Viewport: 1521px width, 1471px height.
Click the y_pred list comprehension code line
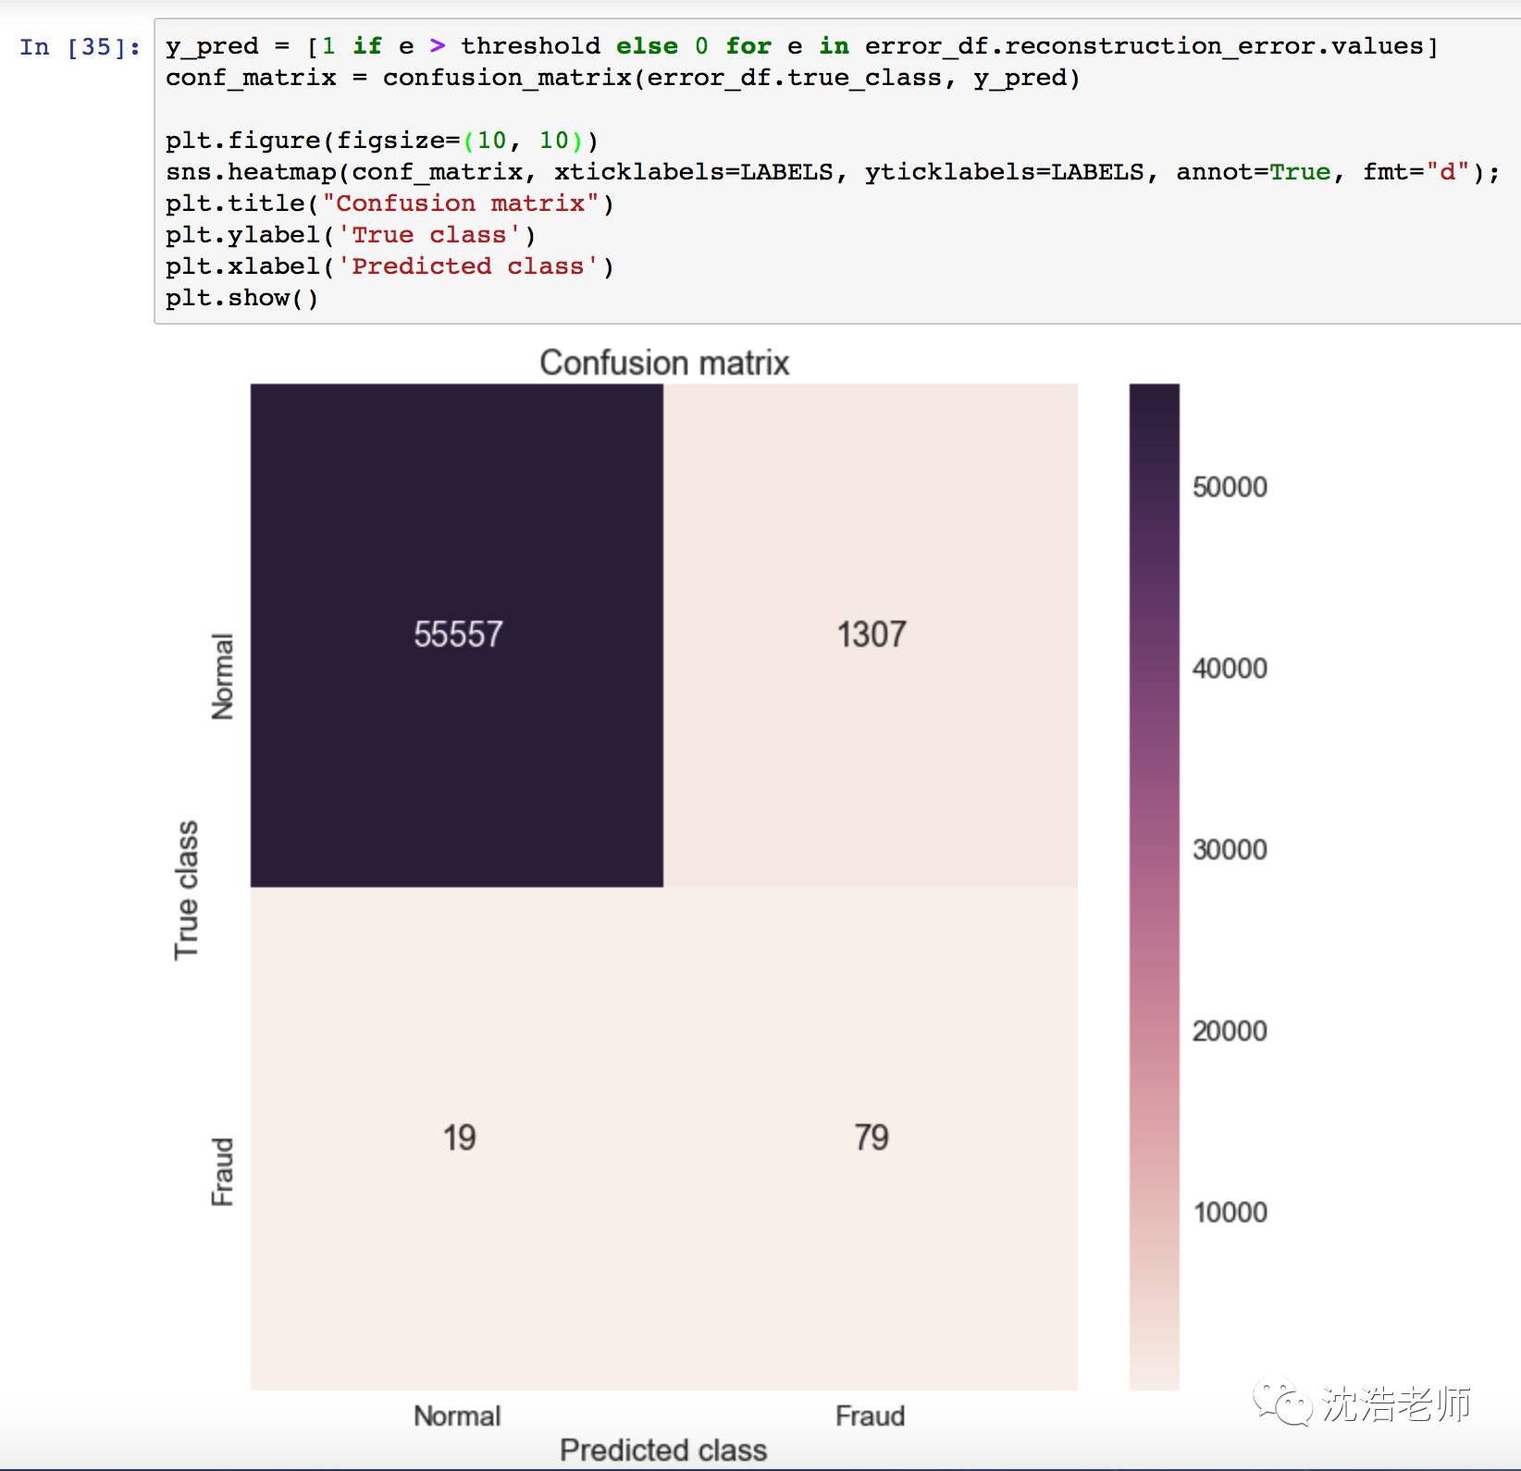click(x=802, y=46)
